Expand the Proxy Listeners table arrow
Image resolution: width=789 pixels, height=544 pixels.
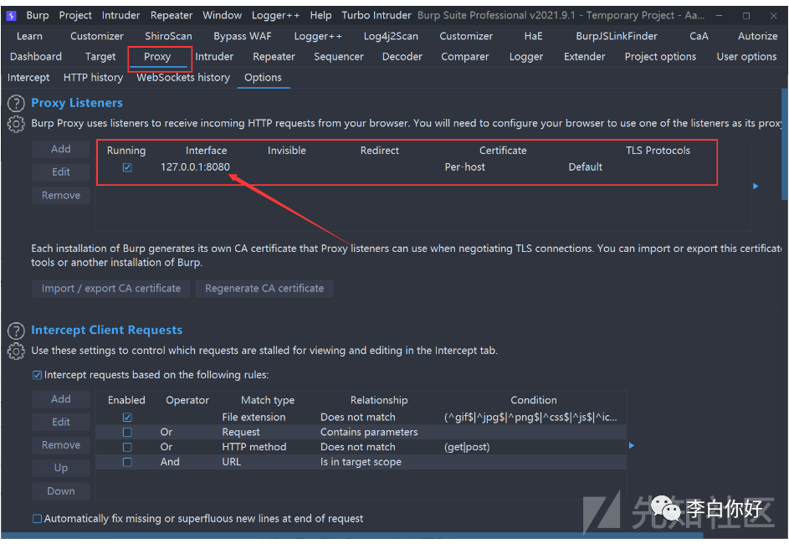click(x=756, y=186)
